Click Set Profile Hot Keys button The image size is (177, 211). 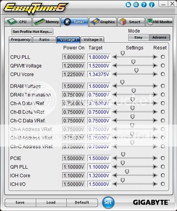coord(32,32)
